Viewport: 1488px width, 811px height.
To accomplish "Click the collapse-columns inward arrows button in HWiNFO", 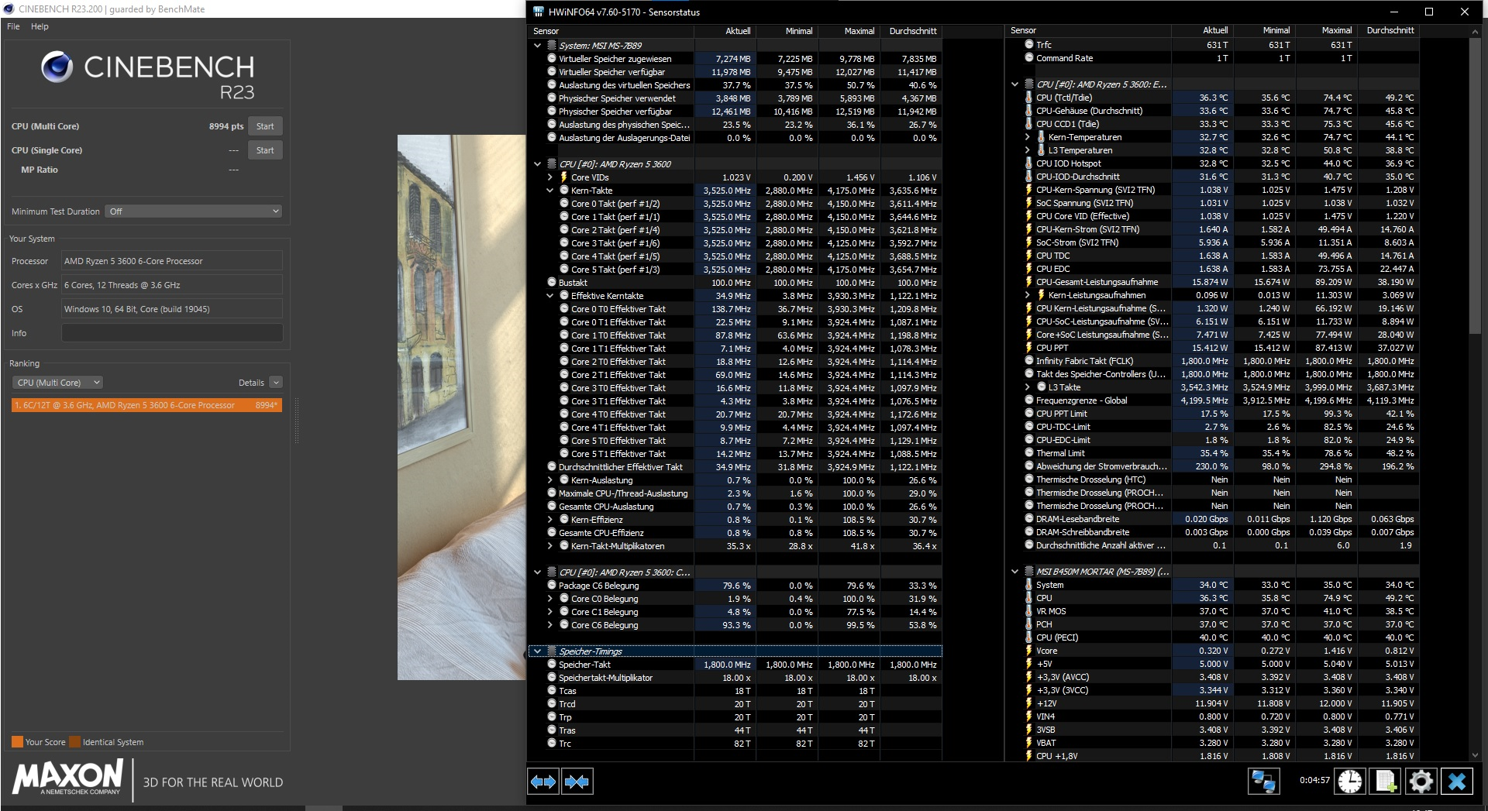I will (577, 782).
